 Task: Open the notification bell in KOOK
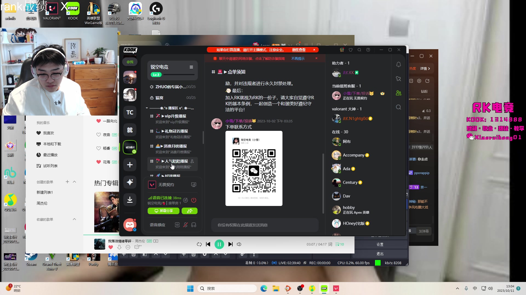(399, 64)
